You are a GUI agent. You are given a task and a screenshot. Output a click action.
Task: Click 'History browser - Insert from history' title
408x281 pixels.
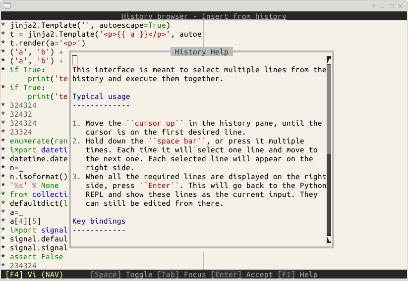204,16
